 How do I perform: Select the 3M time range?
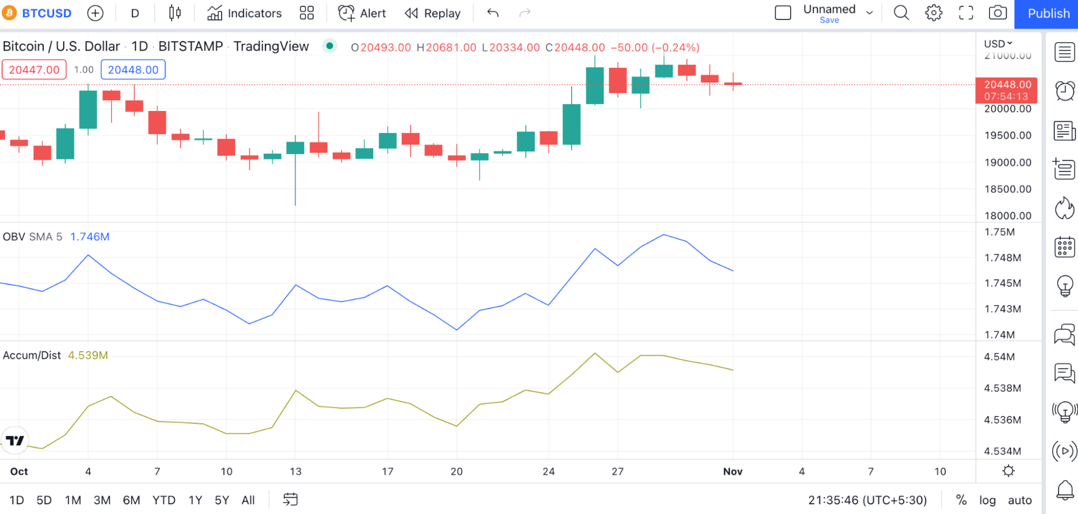click(102, 500)
